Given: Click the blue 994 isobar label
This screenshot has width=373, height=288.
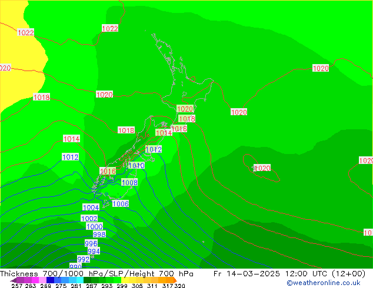Looking at the screenshot, I should (94, 251).
